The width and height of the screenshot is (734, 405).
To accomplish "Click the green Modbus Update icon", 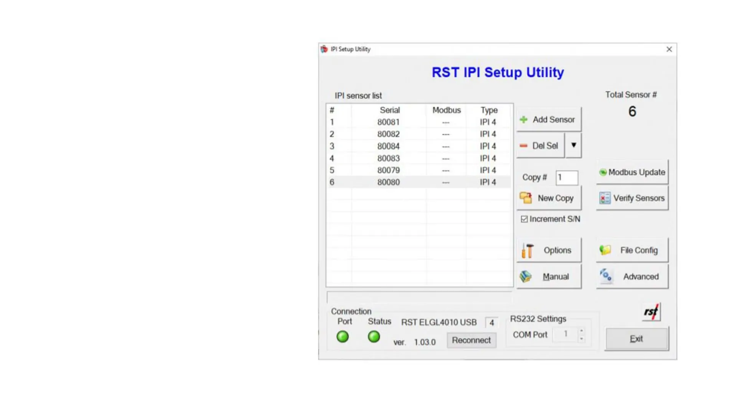I will tap(603, 172).
